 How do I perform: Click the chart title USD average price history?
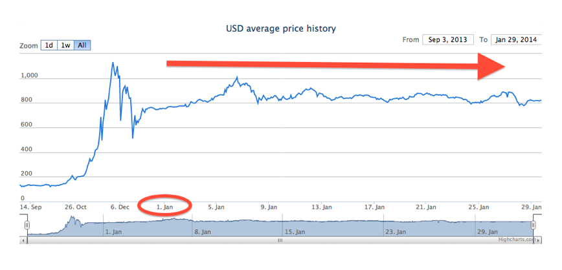tap(280, 28)
